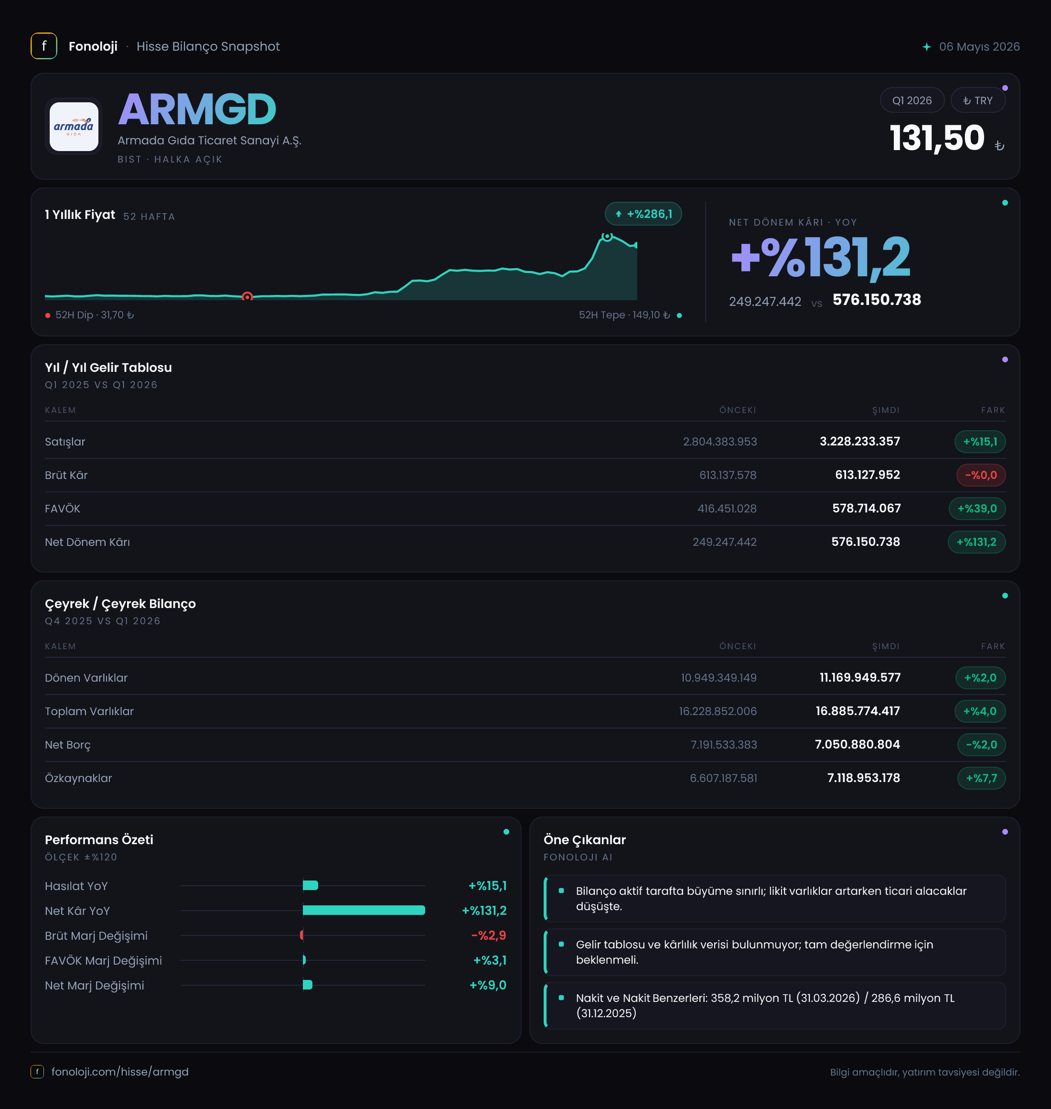Click the current Satışlar value 3.228.233.357
The width and height of the screenshot is (1051, 1109).
tap(860, 441)
